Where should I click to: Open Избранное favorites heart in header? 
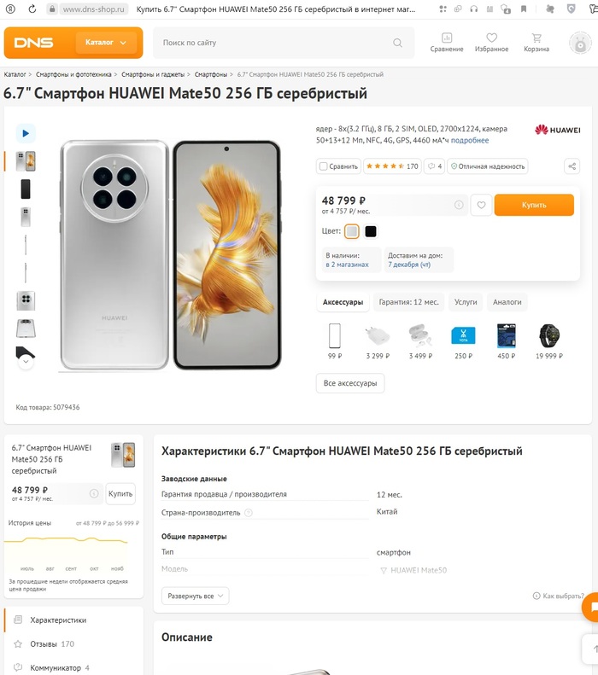click(x=491, y=43)
